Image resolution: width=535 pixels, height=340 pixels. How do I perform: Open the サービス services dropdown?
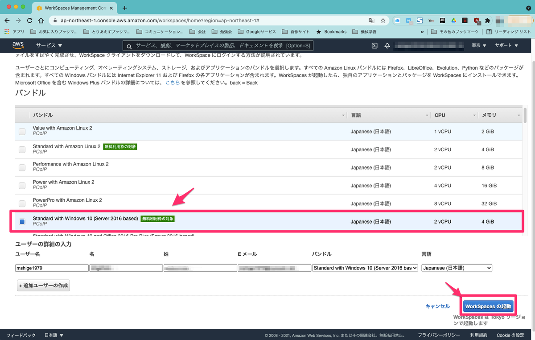pos(49,46)
